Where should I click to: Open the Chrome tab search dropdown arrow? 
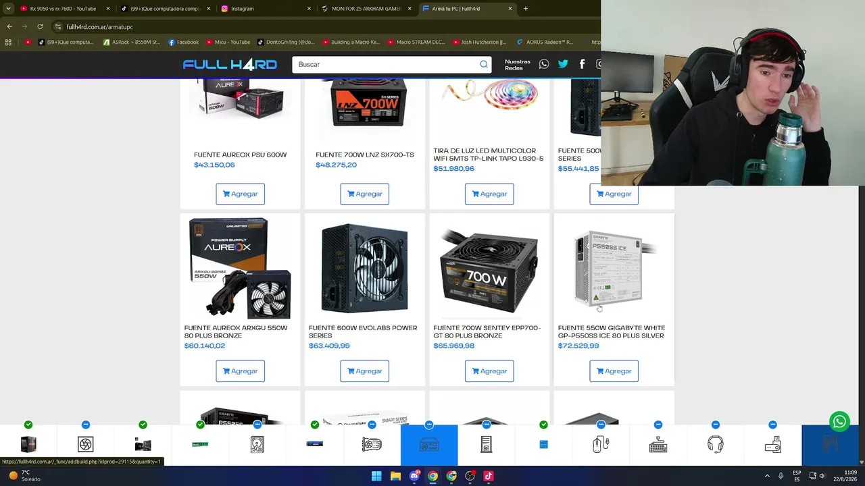click(8, 9)
